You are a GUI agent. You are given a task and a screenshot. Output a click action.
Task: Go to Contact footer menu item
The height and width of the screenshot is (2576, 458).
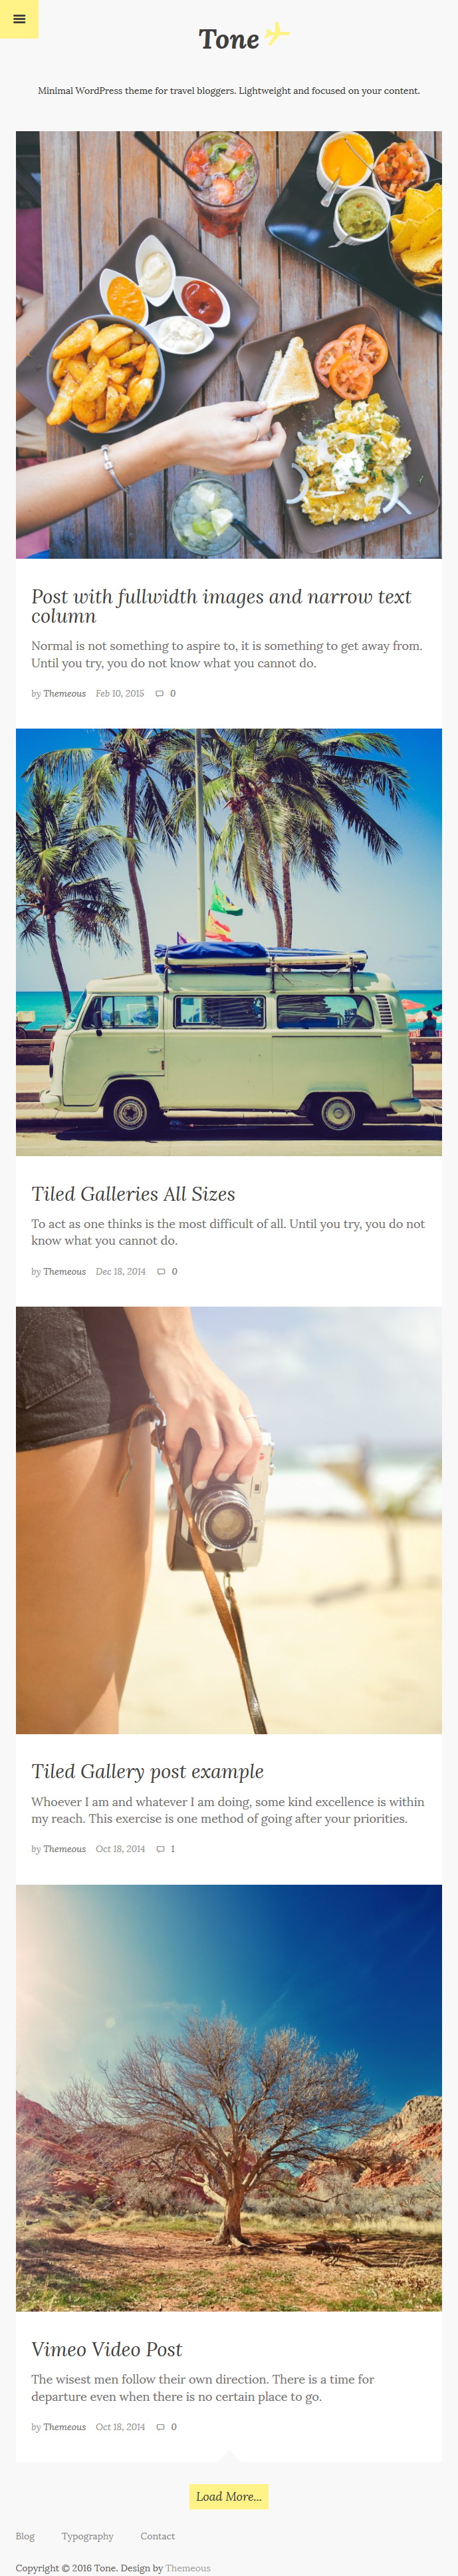(x=158, y=2536)
